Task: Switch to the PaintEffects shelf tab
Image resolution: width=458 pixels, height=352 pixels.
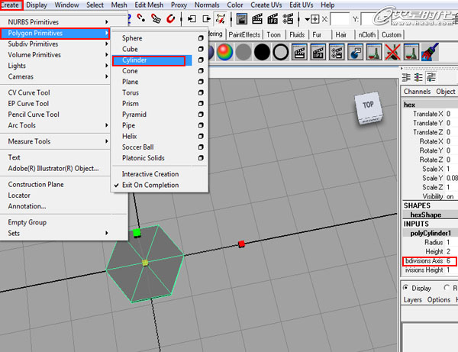Action: click(244, 35)
